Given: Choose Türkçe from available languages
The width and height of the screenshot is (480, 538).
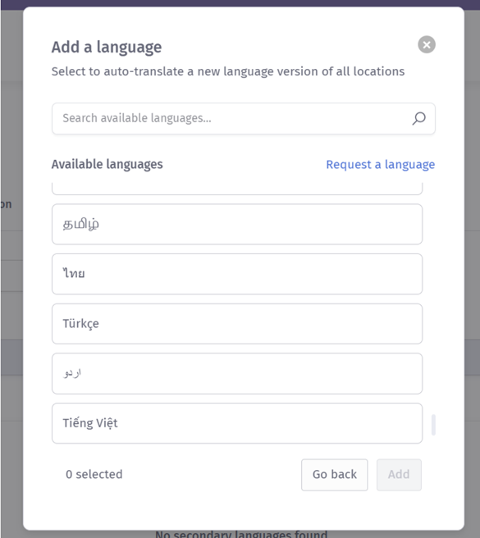Looking at the screenshot, I should coord(237,324).
